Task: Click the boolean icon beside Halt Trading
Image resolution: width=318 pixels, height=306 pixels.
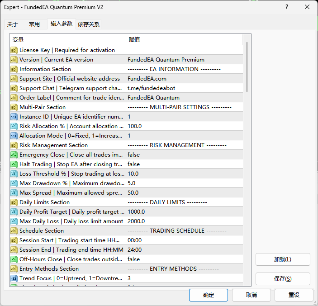Action: tap(14, 164)
